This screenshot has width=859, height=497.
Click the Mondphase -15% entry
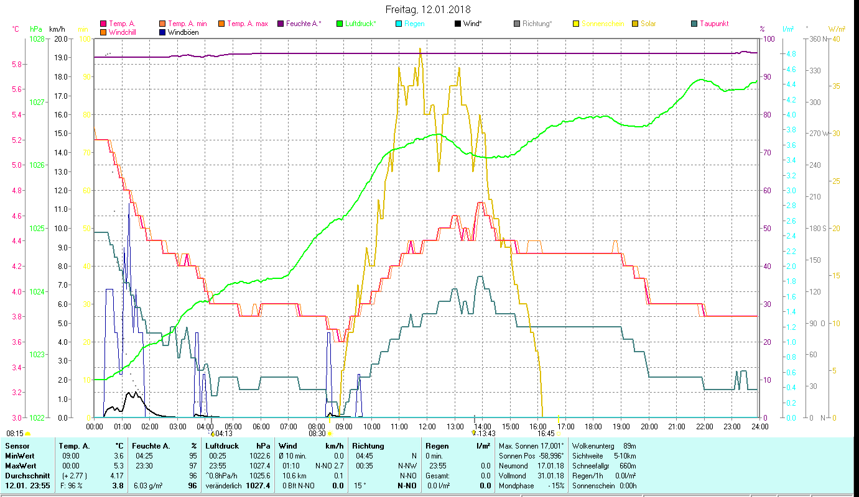click(x=531, y=486)
